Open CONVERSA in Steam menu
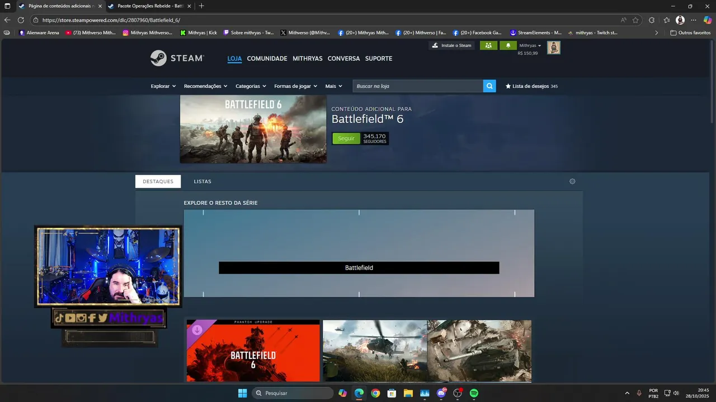This screenshot has height=402, width=716. click(x=343, y=59)
